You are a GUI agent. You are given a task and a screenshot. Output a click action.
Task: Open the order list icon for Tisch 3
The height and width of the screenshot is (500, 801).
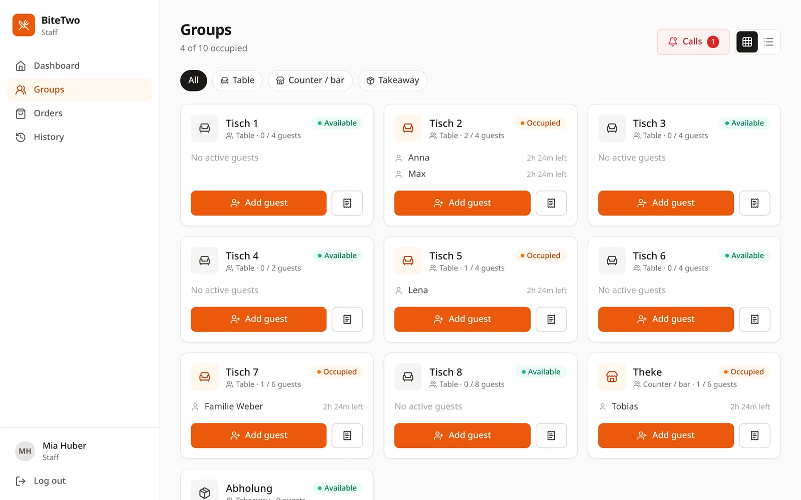pos(754,203)
